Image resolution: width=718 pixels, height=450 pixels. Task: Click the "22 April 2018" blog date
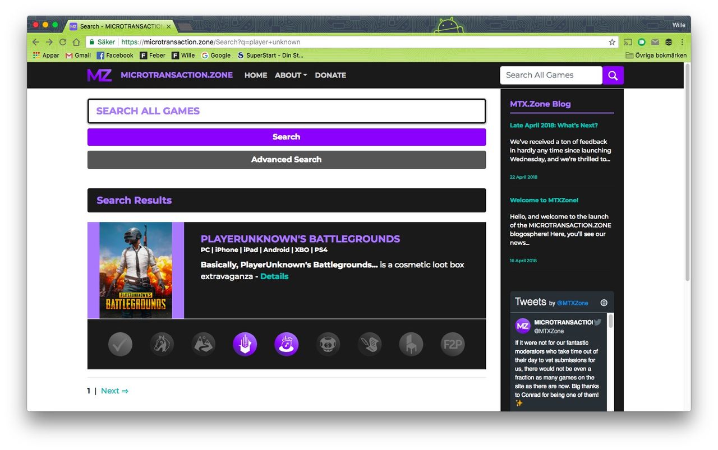[x=523, y=177]
